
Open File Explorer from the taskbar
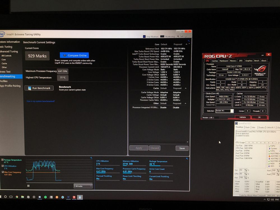pyautogui.click(x=22, y=197)
